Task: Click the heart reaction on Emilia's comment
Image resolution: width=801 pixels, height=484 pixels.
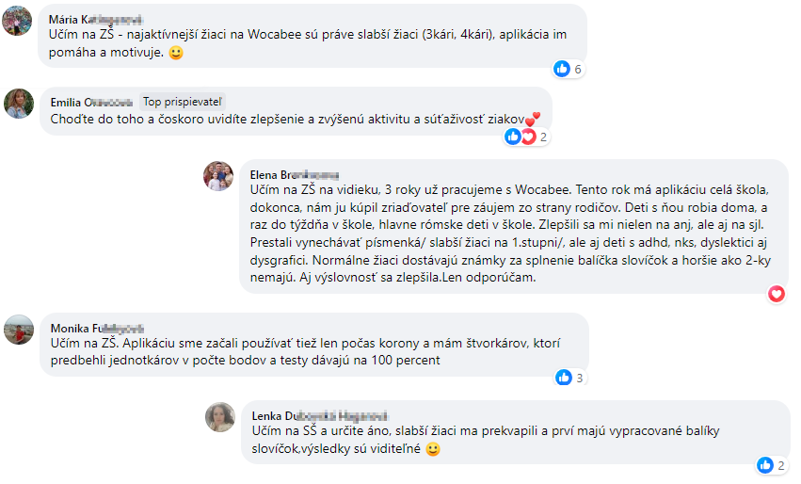Action: click(528, 137)
